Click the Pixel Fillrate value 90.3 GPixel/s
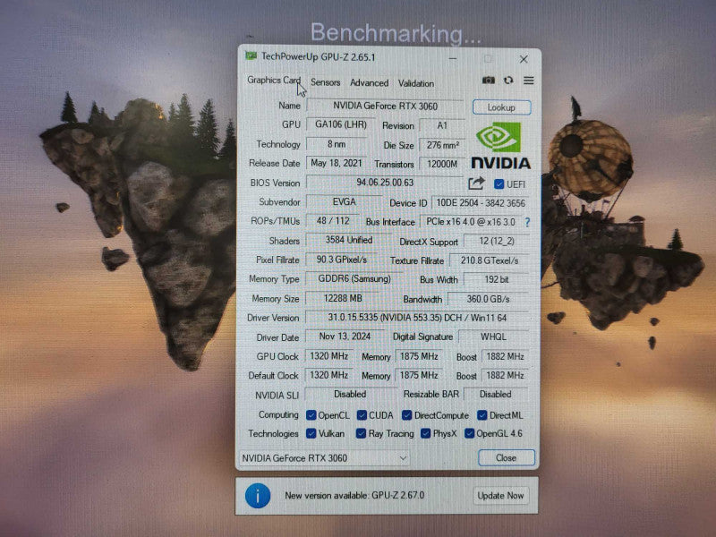This screenshot has width=716, height=537. click(342, 260)
